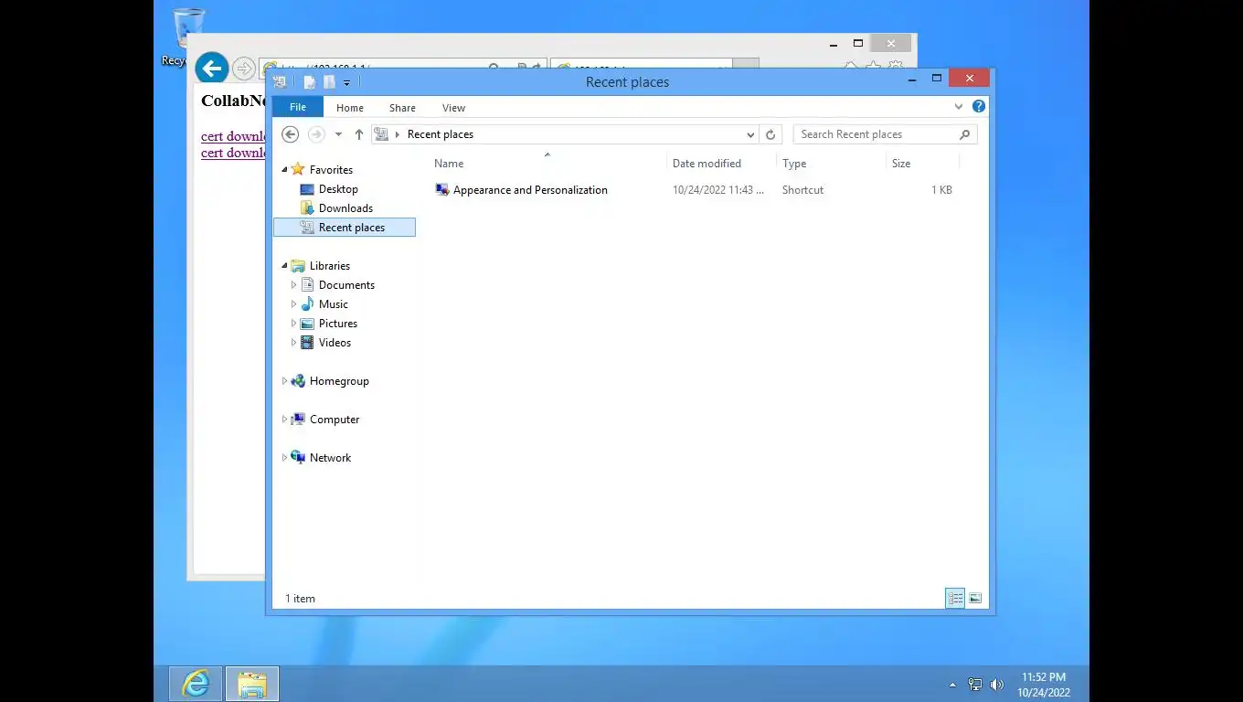Open Downloads in Favorites

tap(345, 208)
